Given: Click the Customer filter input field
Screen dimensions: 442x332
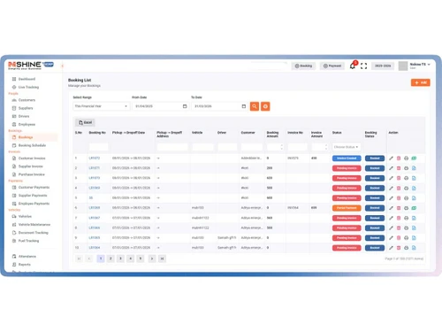Looking at the screenshot, I should coord(252,147).
